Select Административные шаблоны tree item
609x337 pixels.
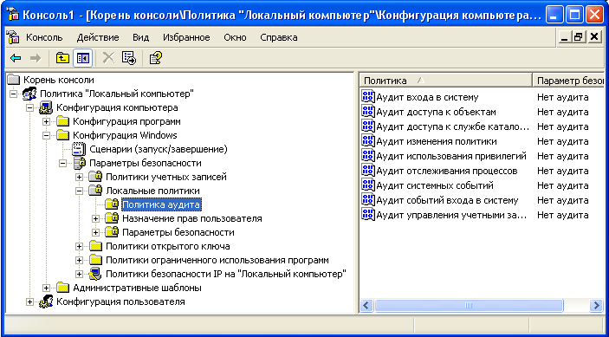(x=137, y=288)
